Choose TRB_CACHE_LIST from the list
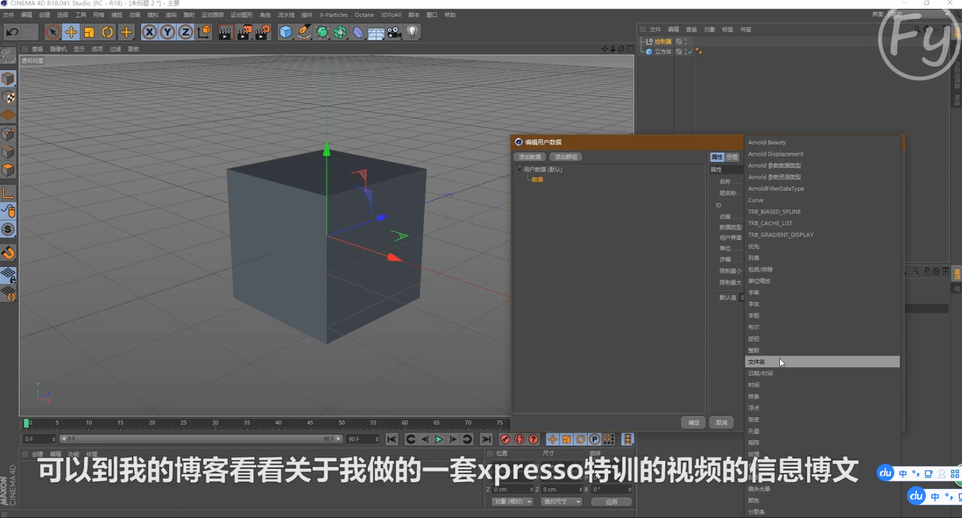962x518 pixels. pos(822,224)
